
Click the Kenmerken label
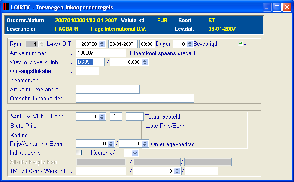tap(24, 80)
